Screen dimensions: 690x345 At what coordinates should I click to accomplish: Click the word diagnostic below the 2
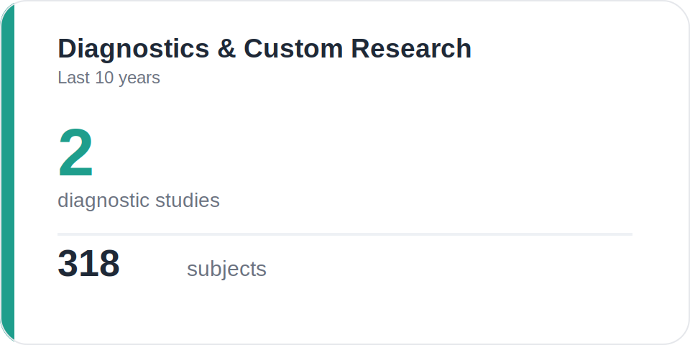(103, 201)
